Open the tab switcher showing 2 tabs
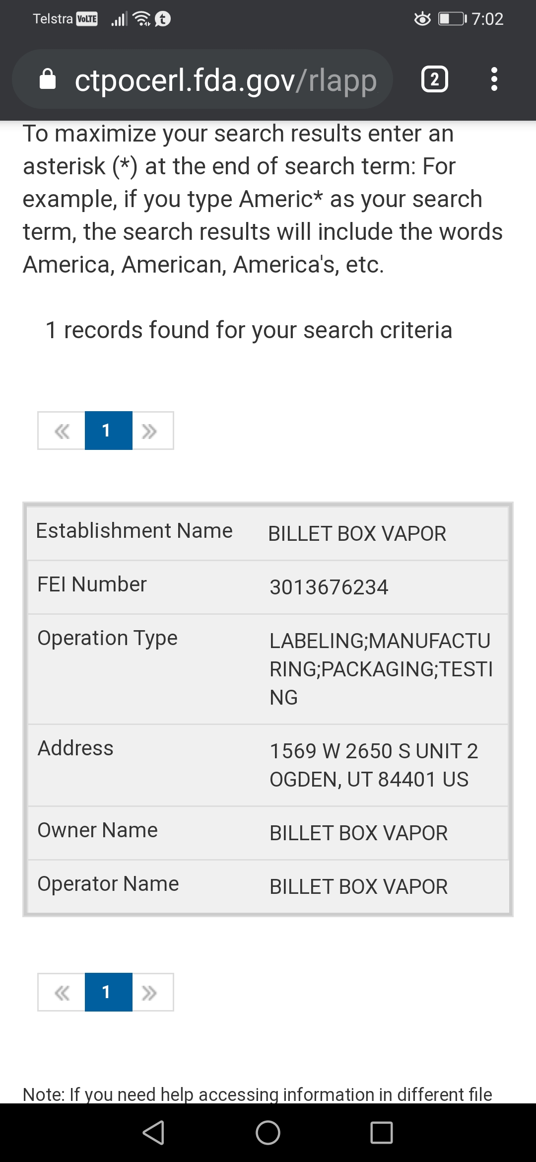 (x=434, y=79)
